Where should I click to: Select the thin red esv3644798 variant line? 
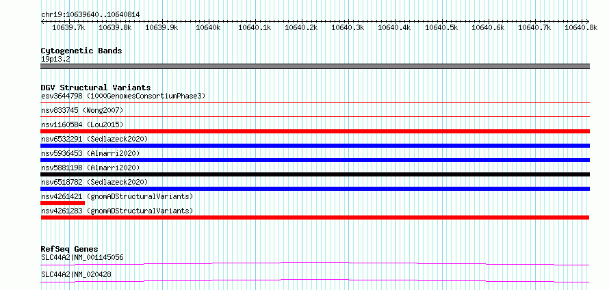tap(315, 103)
